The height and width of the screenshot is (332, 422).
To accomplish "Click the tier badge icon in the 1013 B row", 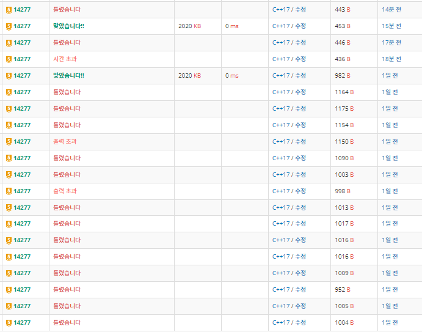I will 9,208.
